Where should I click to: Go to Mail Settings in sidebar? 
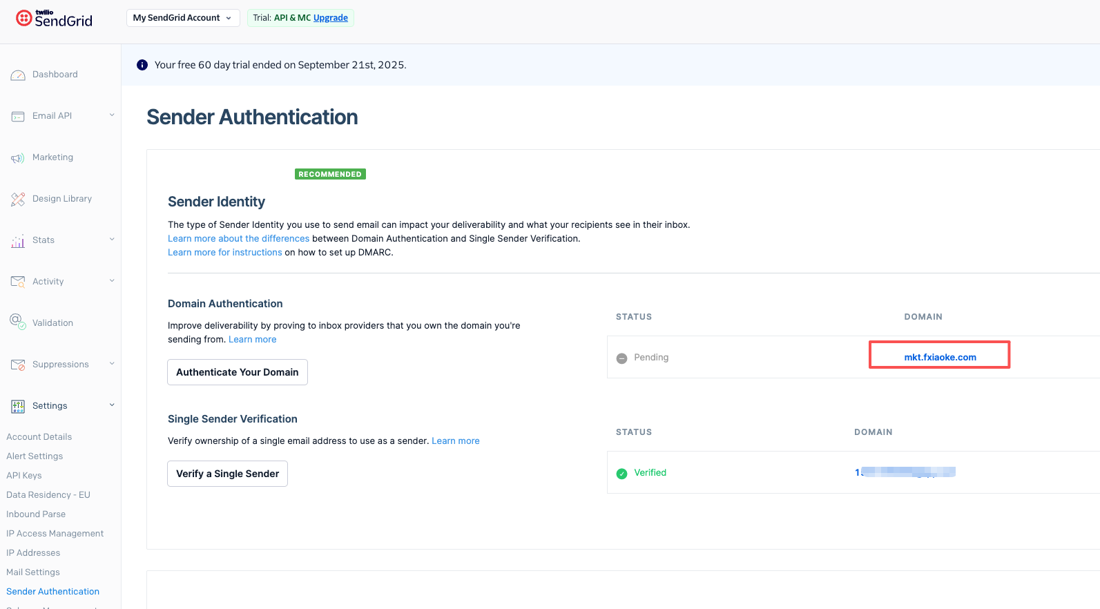point(33,572)
